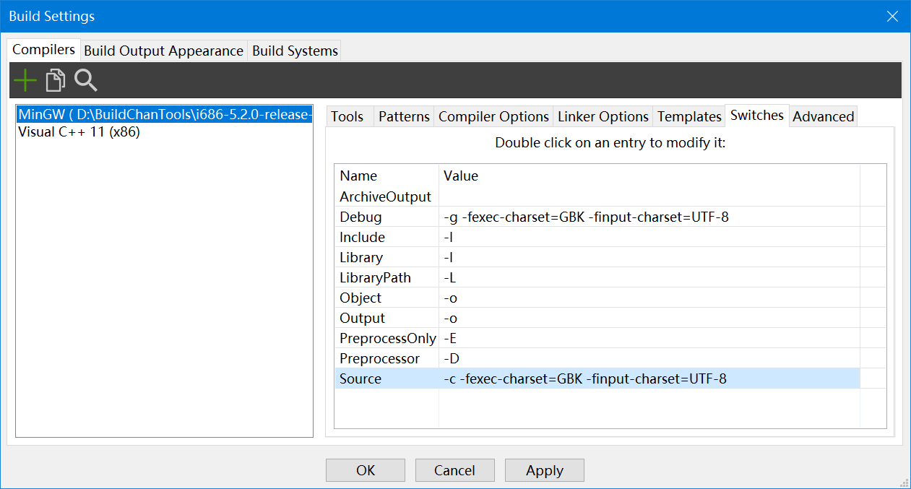911x489 pixels.
Task: Select the MinGW compiler in list
Action: click(x=165, y=114)
